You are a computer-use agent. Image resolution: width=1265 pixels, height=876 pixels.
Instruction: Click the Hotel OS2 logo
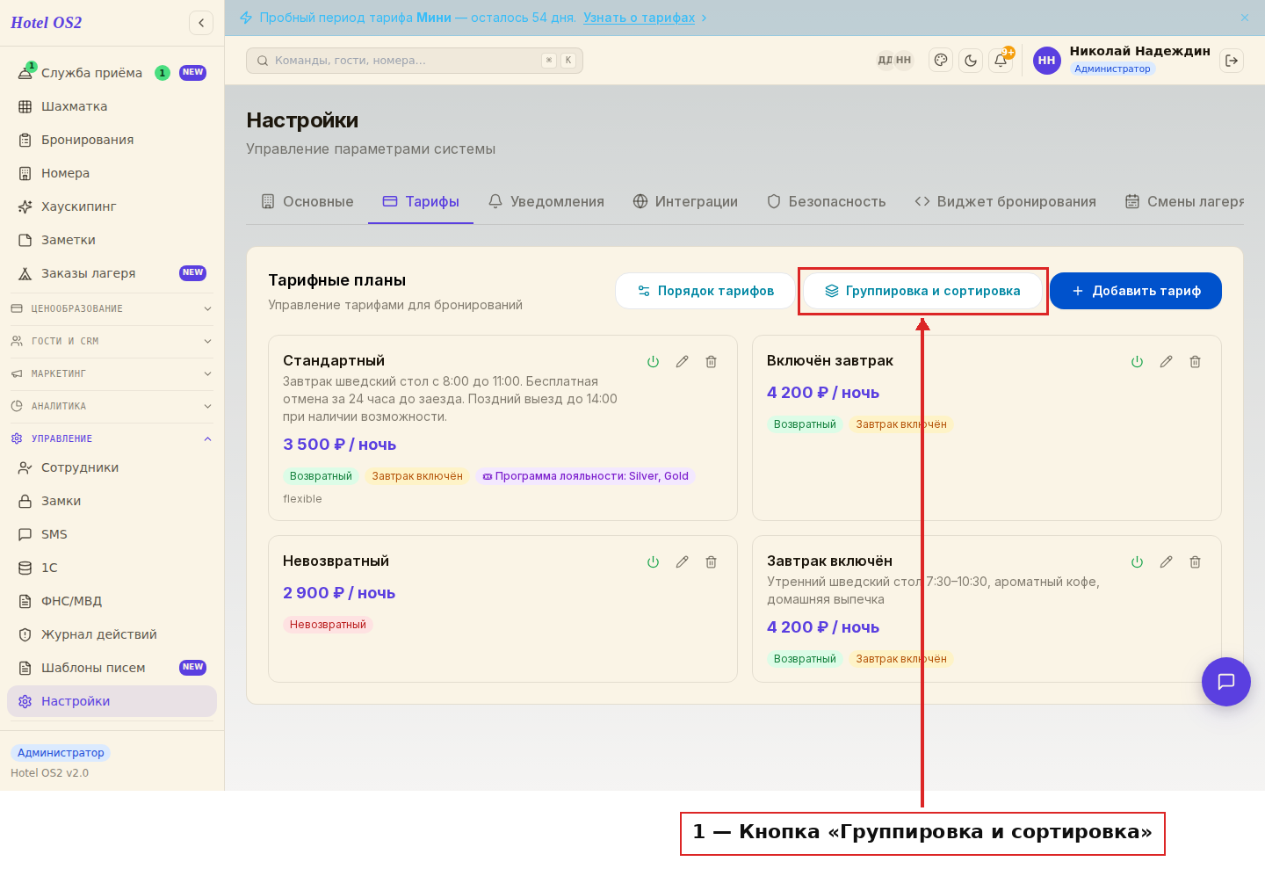tap(47, 23)
